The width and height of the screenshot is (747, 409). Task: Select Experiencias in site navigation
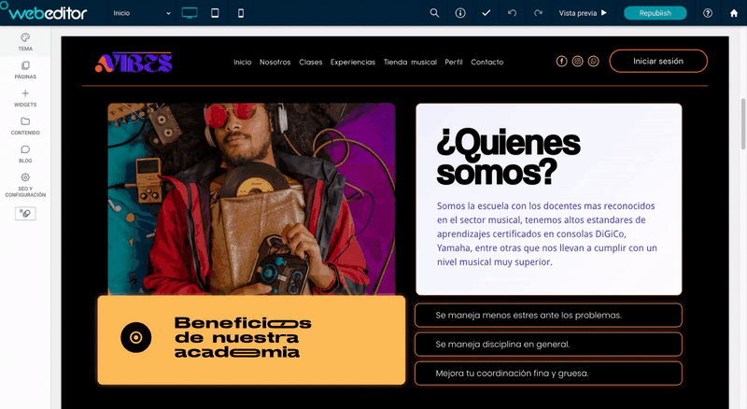(x=353, y=62)
